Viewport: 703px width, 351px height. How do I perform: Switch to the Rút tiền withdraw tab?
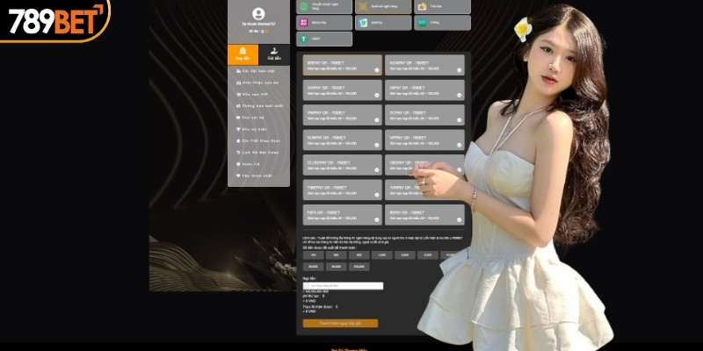(274, 54)
